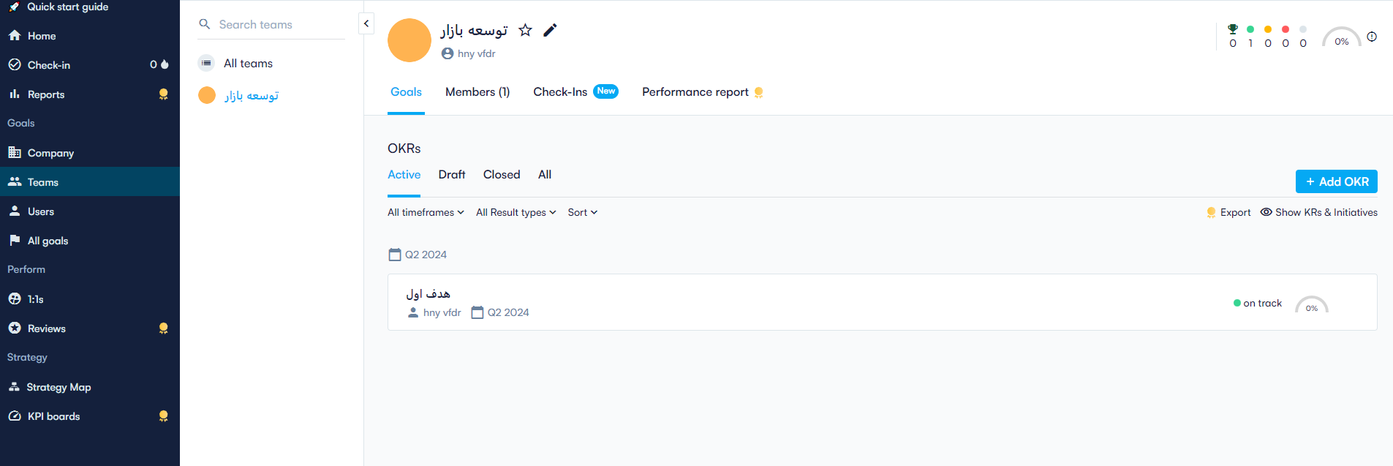1393x466 pixels.
Task: Click the 0% gauge on هدف اول row
Action: click(x=1312, y=305)
